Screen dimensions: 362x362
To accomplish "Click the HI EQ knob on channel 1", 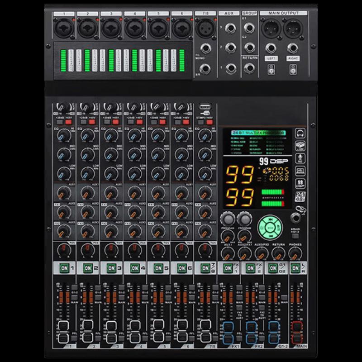I will point(64,135).
